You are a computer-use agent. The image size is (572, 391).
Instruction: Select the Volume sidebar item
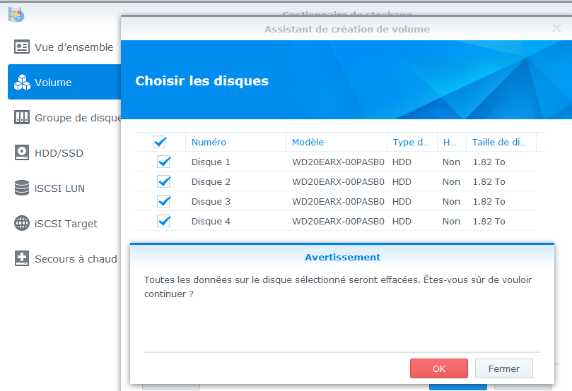pyautogui.click(x=64, y=83)
